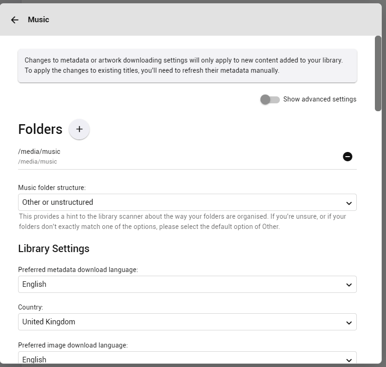
Task: Click the Folders section heading
Action: click(x=40, y=129)
